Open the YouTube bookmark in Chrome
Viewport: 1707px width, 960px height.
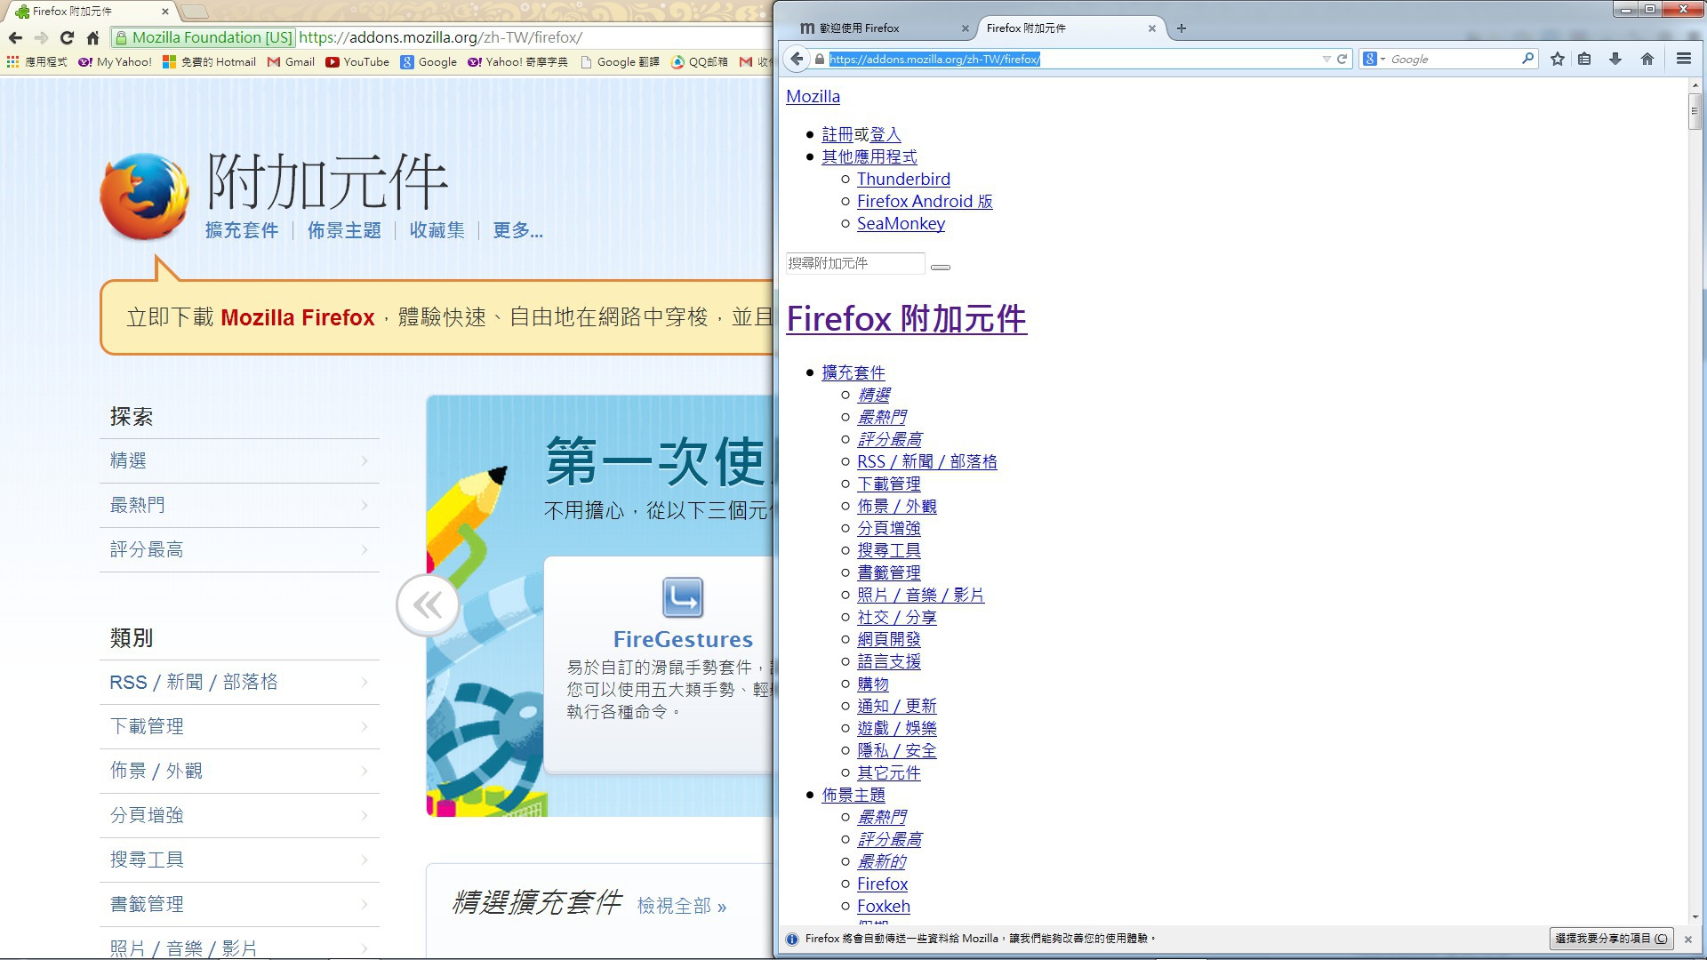tap(357, 61)
